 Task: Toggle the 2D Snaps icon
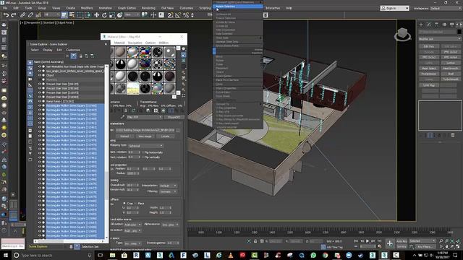point(171,15)
